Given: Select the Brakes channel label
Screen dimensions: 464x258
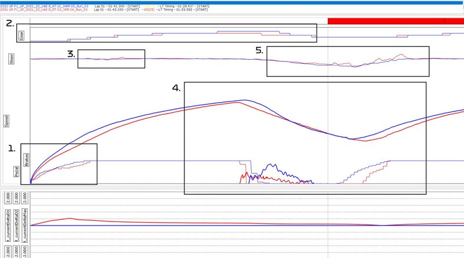Looking at the screenshot, I should click(x=26, y=159).
